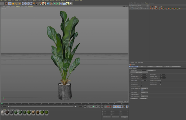The width and height of the screenshot is (186, 120).
Task: Go to the end of animation
Action: point(102,107)
